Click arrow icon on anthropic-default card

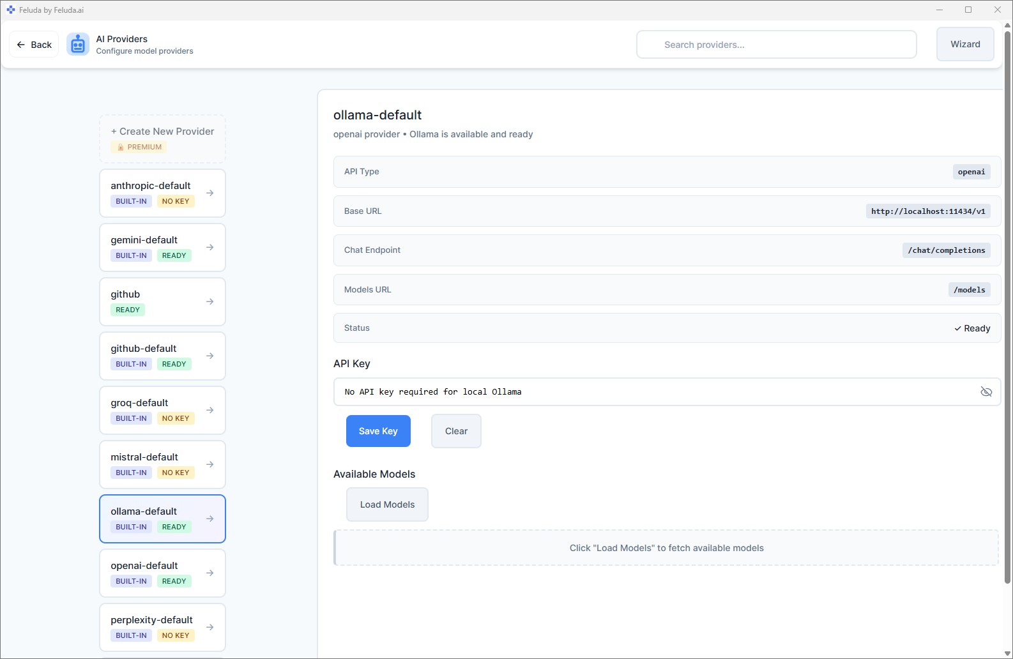(x=209, y=193)
